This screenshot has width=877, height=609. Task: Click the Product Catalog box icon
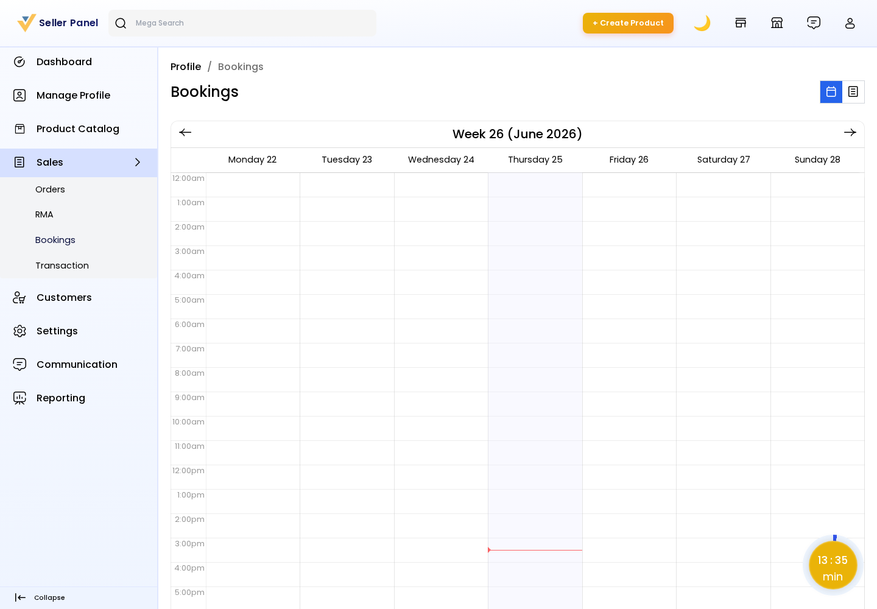pyautogui.click(x=19, y=129)
